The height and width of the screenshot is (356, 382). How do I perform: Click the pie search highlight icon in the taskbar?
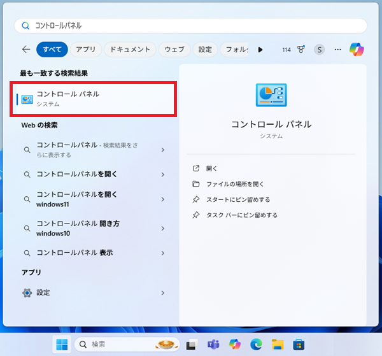coord(166,345)
